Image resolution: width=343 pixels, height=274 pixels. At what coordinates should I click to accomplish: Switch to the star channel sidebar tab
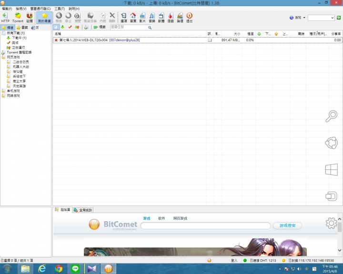tap(8, 28)
